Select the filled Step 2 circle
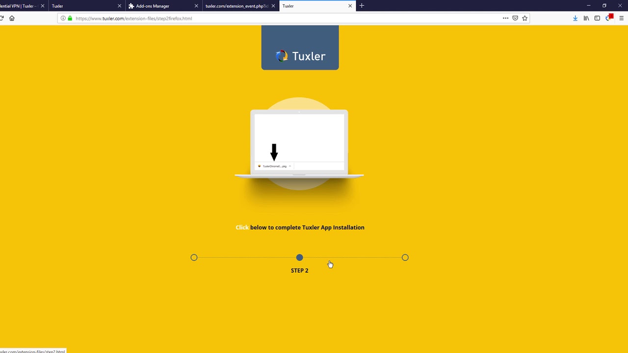628x353 pixels. (300, 257)
